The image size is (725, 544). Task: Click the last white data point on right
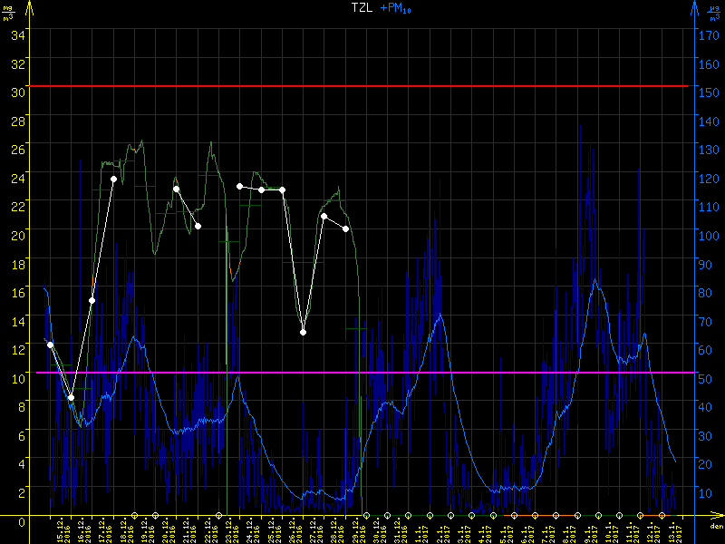click(345, 228)
